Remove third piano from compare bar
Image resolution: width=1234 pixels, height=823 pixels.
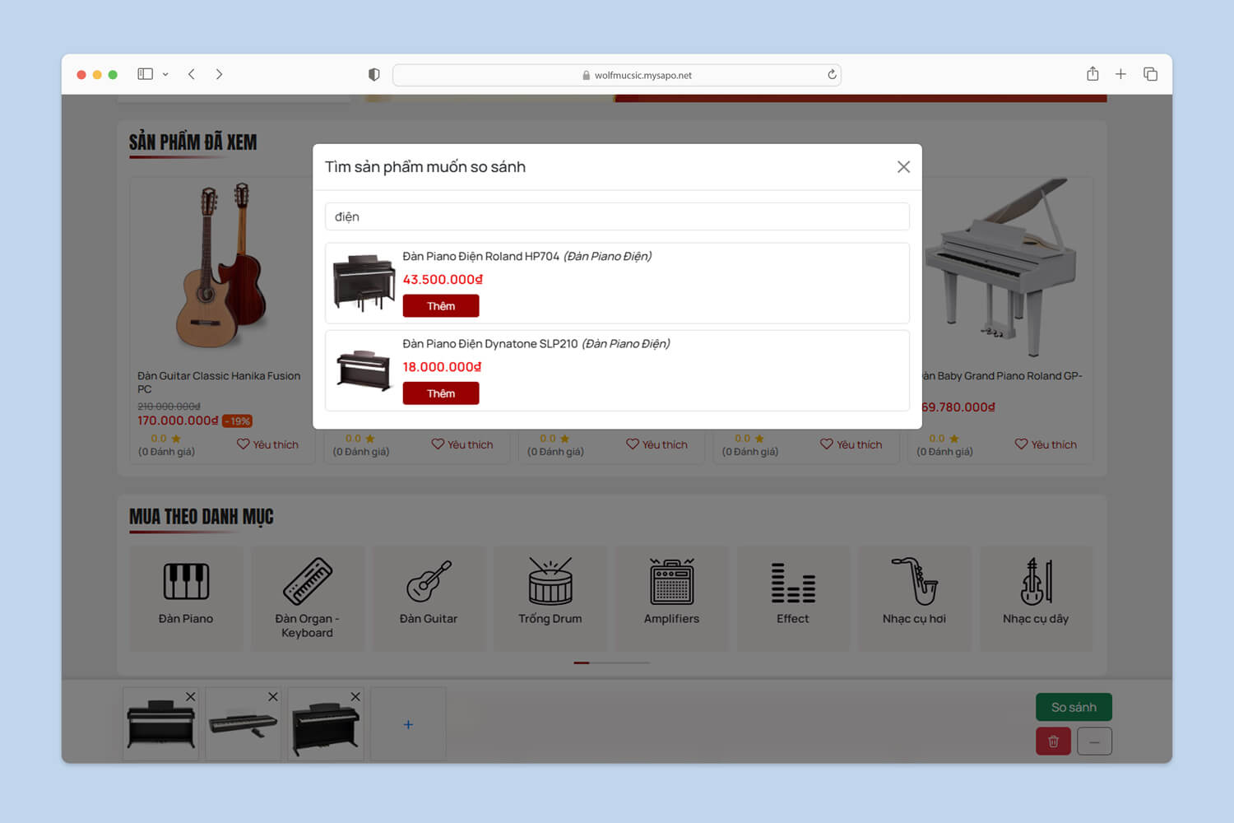coord(355,697)
